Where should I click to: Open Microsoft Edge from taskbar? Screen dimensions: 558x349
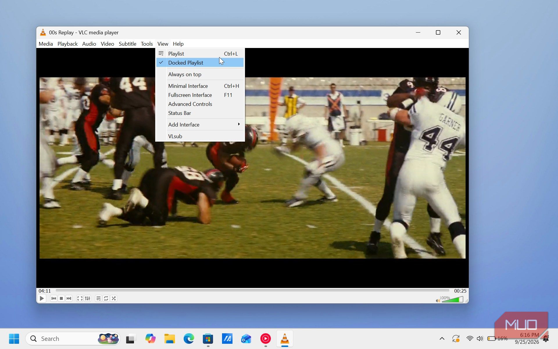(189, 339)
